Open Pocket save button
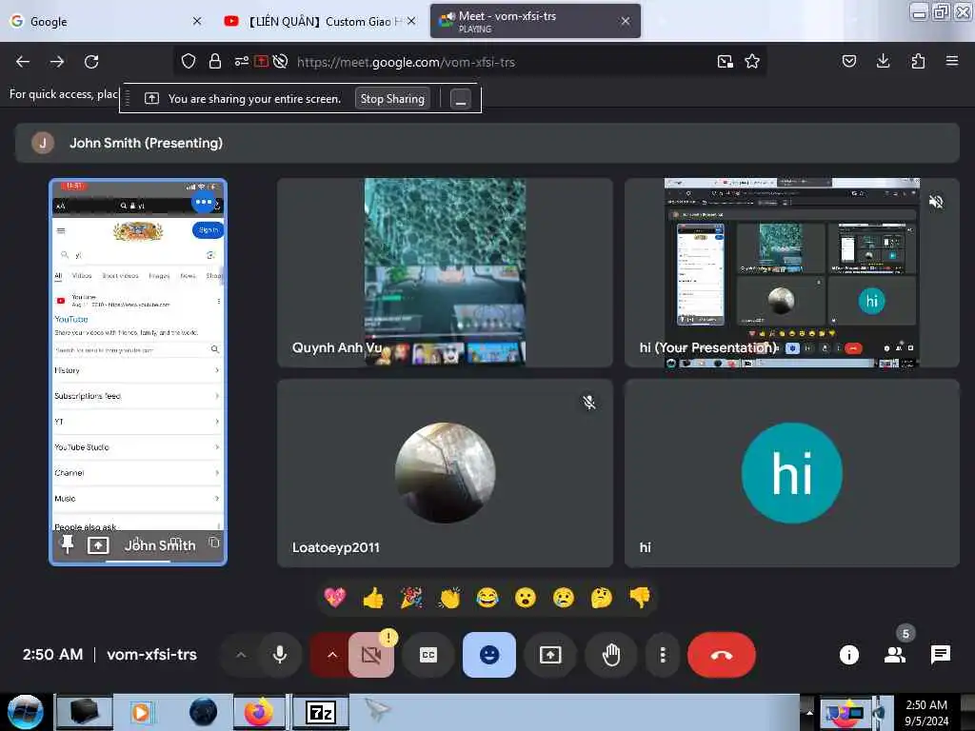 pyautogui.click(x=849, y=61)
